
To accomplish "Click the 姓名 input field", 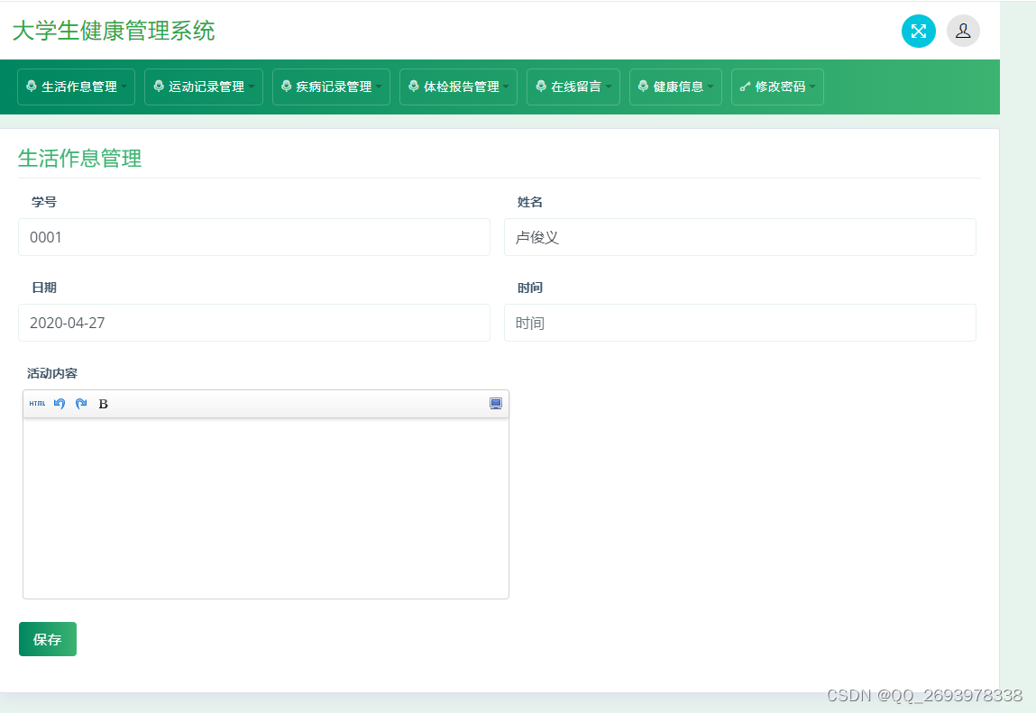I will tap(740, 237).
